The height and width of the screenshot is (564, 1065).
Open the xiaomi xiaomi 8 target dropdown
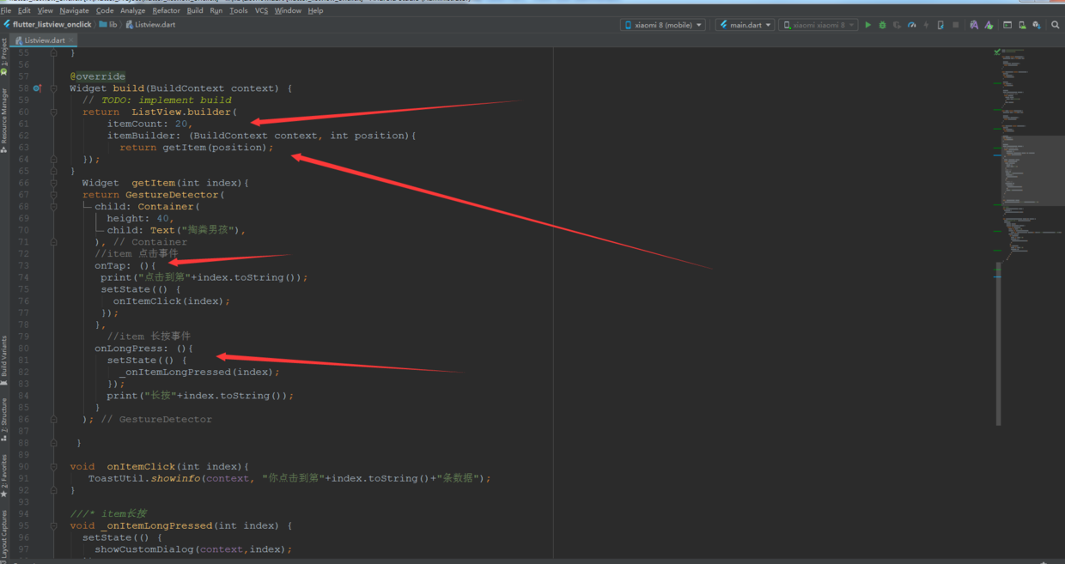click(x=818, y=25)
